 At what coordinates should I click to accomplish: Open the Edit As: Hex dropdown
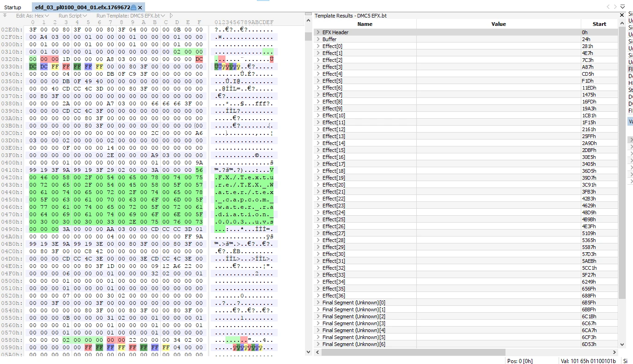click(x=32, y=16)
